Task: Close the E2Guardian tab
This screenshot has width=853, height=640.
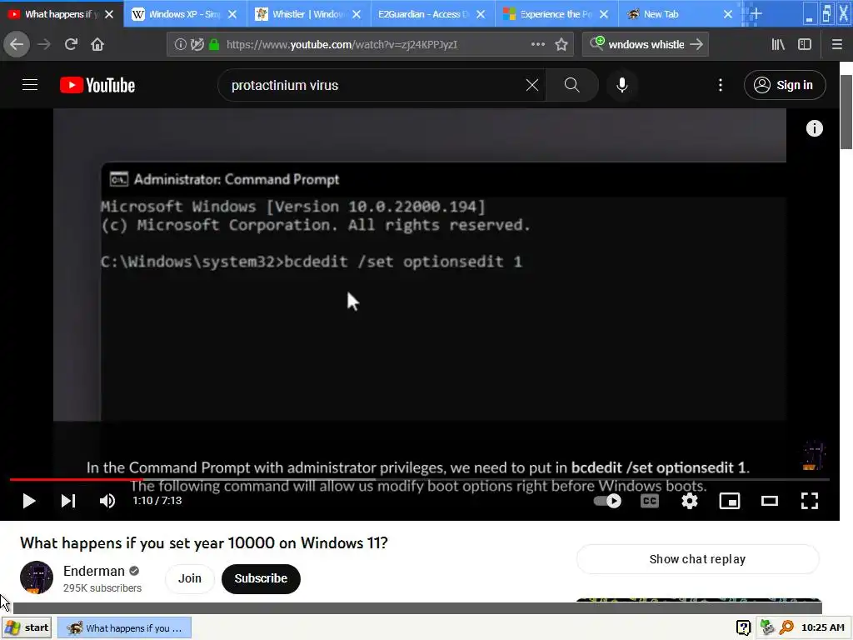Action: point(481,14)
